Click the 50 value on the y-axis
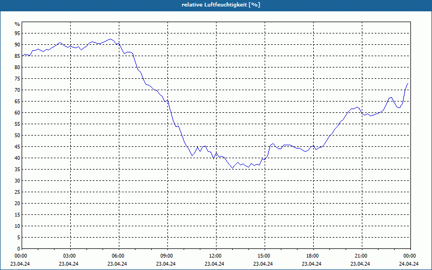The image size is (432, 270). [x=17, y=136]
